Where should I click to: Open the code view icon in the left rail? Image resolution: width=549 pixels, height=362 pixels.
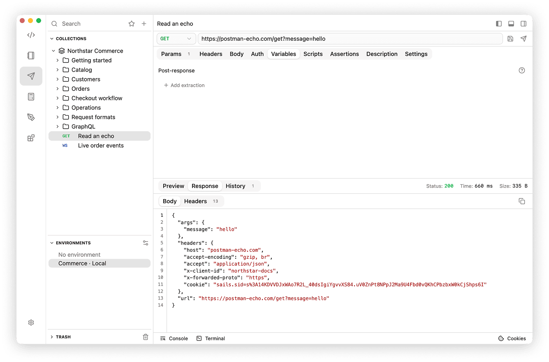(x=31, y=35)
